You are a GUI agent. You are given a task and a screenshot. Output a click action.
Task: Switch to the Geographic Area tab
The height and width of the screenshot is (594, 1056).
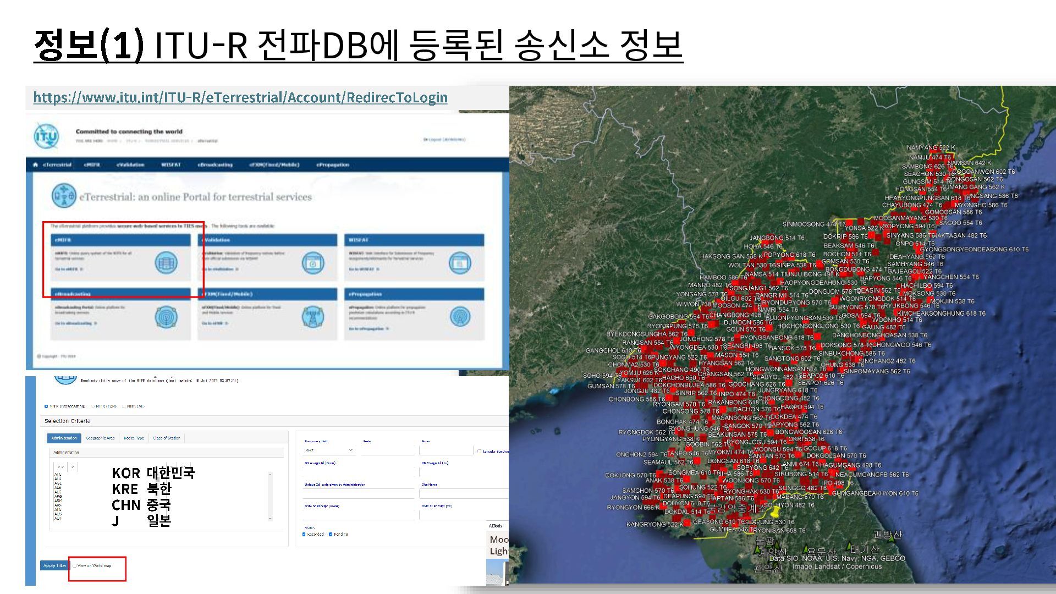point(100,438)
